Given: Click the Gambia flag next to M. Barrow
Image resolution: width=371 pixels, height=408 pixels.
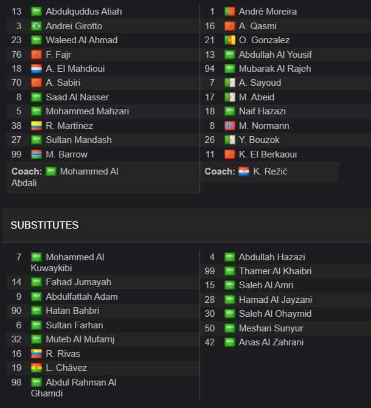Looking at the screenshot, I should coord(36,154).
